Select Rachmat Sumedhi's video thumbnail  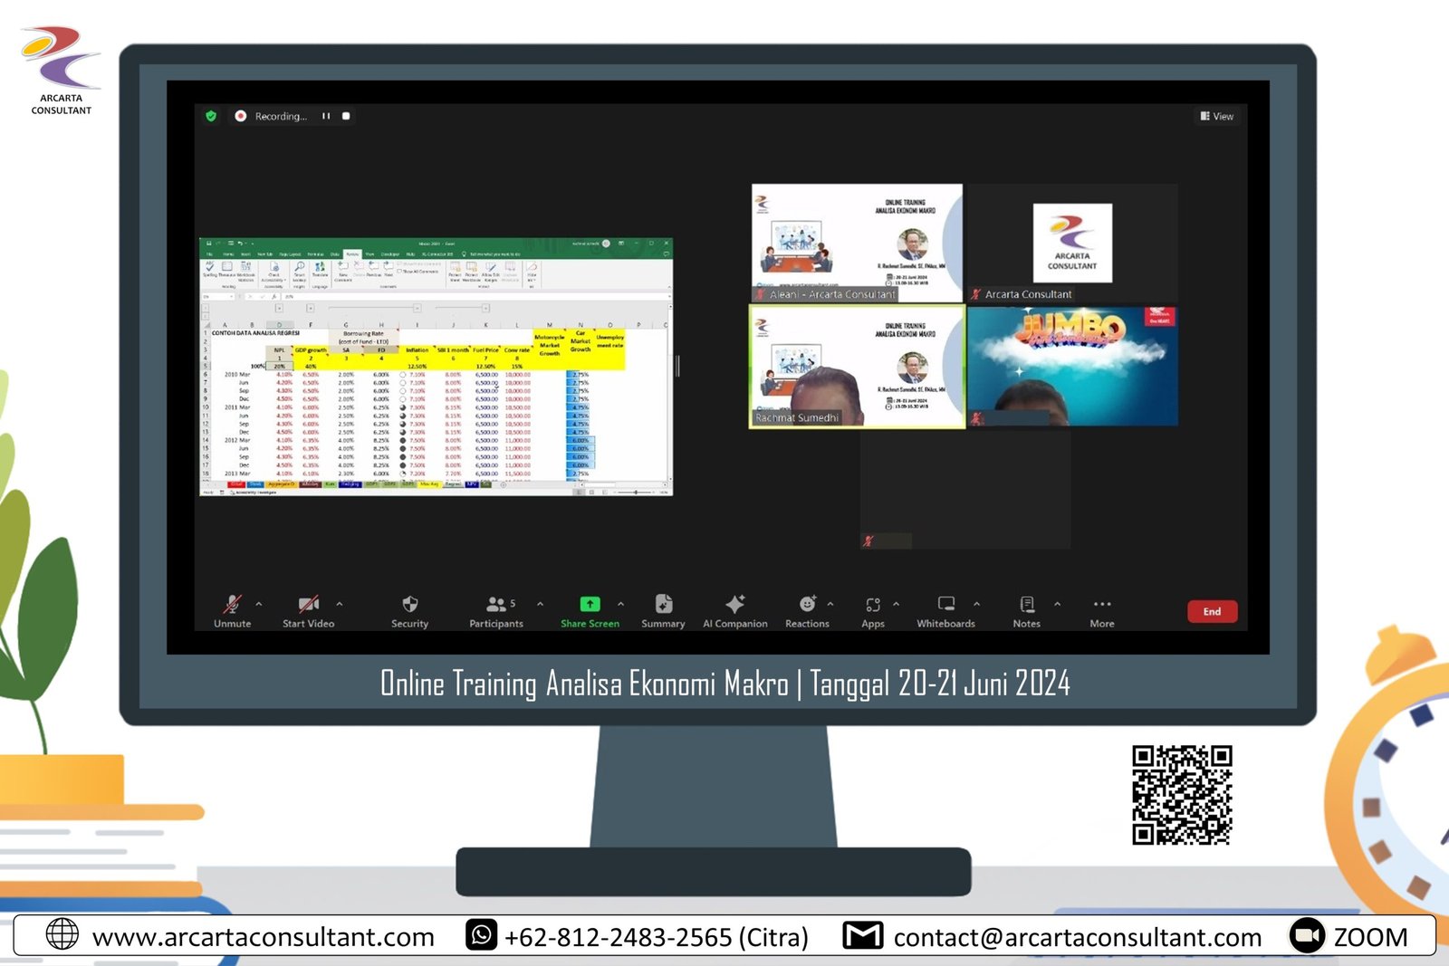[x=857, y=367]
